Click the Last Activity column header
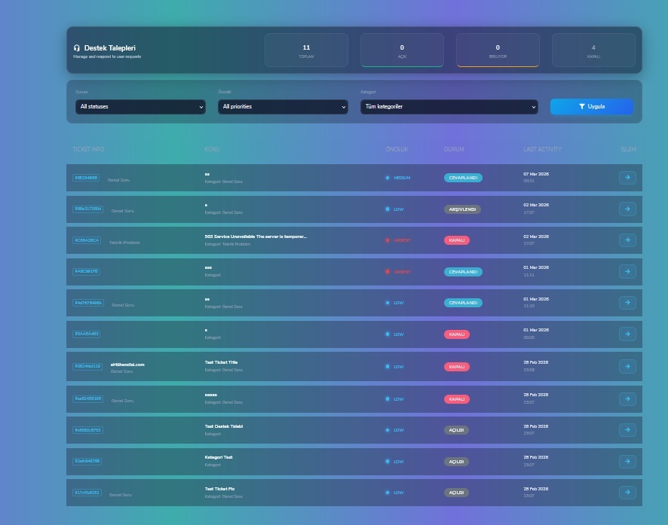 point(542,149)
